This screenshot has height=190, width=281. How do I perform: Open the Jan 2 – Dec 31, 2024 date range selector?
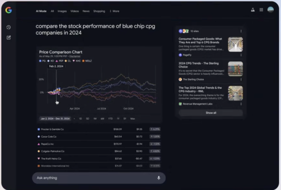[55, 119]
